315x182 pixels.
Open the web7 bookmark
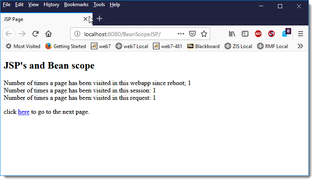coord(101,46)
